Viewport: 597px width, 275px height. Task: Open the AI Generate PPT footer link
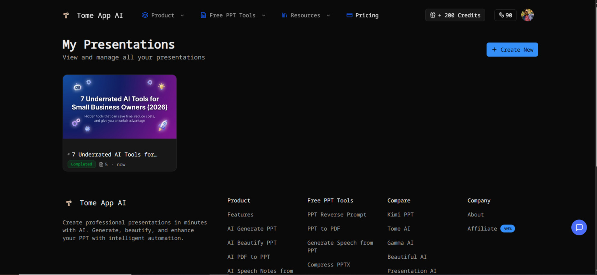tap(252, 229)
